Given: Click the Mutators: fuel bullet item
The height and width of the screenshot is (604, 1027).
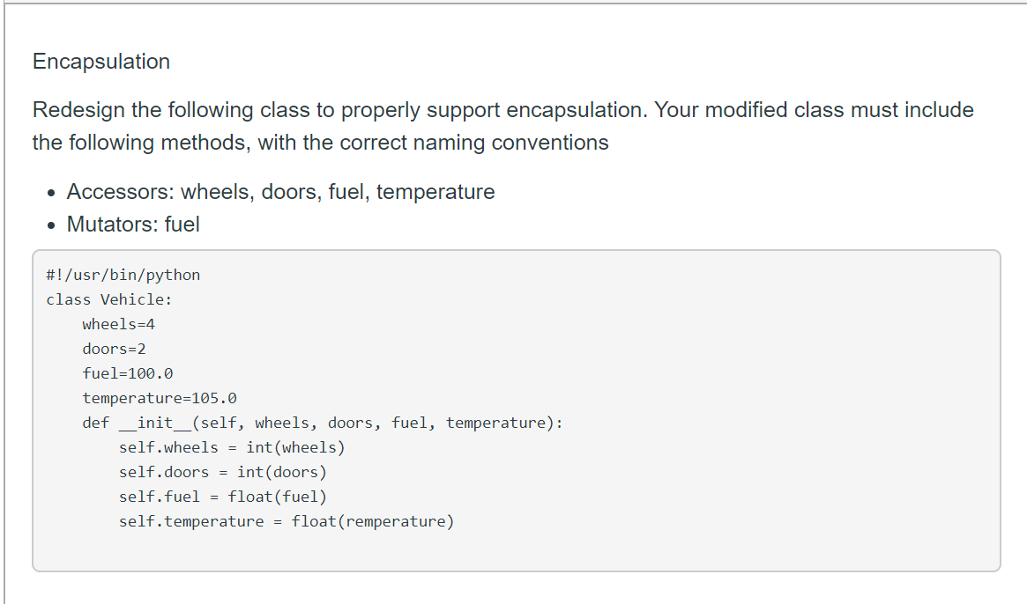Looking at the screenshot, I should 133,225.
